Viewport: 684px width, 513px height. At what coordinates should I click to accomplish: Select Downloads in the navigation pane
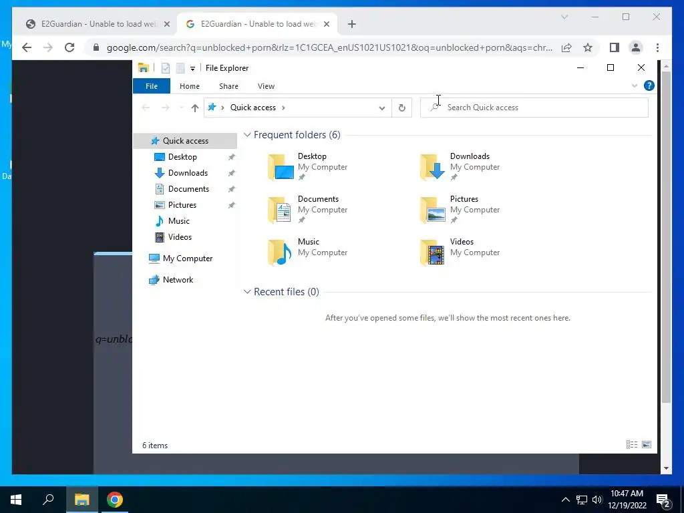(188, 173)
